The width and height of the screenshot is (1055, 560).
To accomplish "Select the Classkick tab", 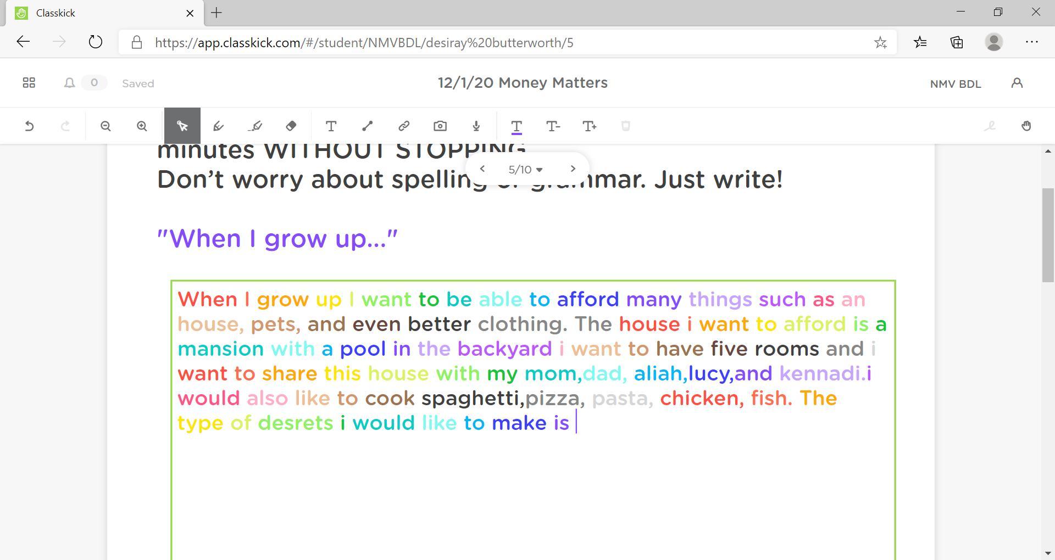I will click(104, 13).
